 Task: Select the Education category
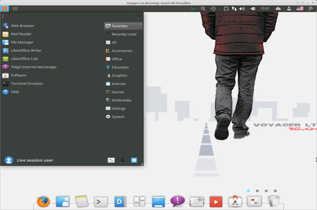(x=123, y=67)
